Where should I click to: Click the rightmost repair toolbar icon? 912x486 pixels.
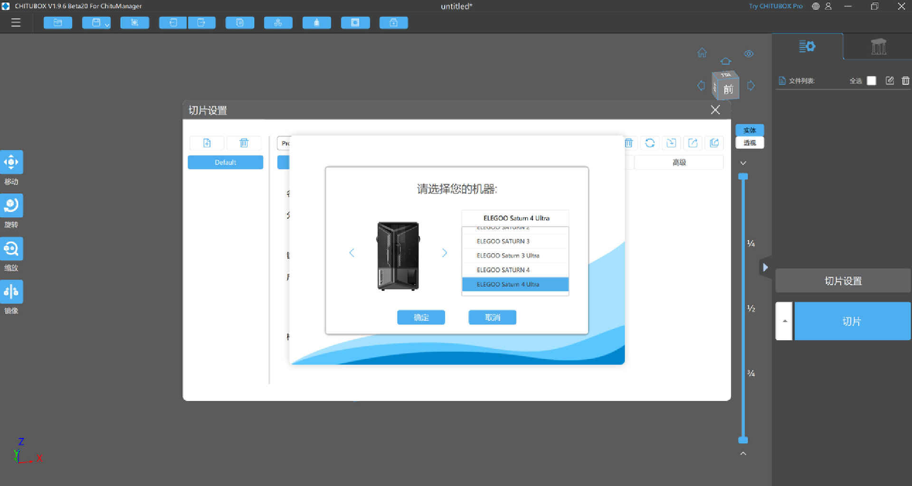point(394,23)
